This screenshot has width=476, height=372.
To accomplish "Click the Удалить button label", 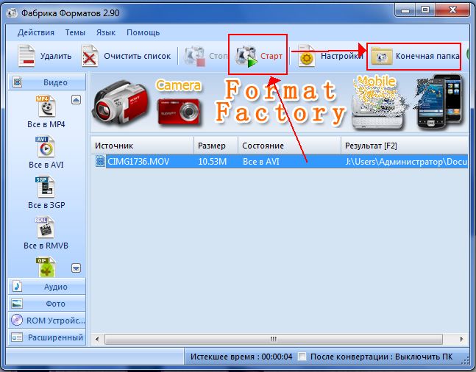I will (x=56, y=56).
